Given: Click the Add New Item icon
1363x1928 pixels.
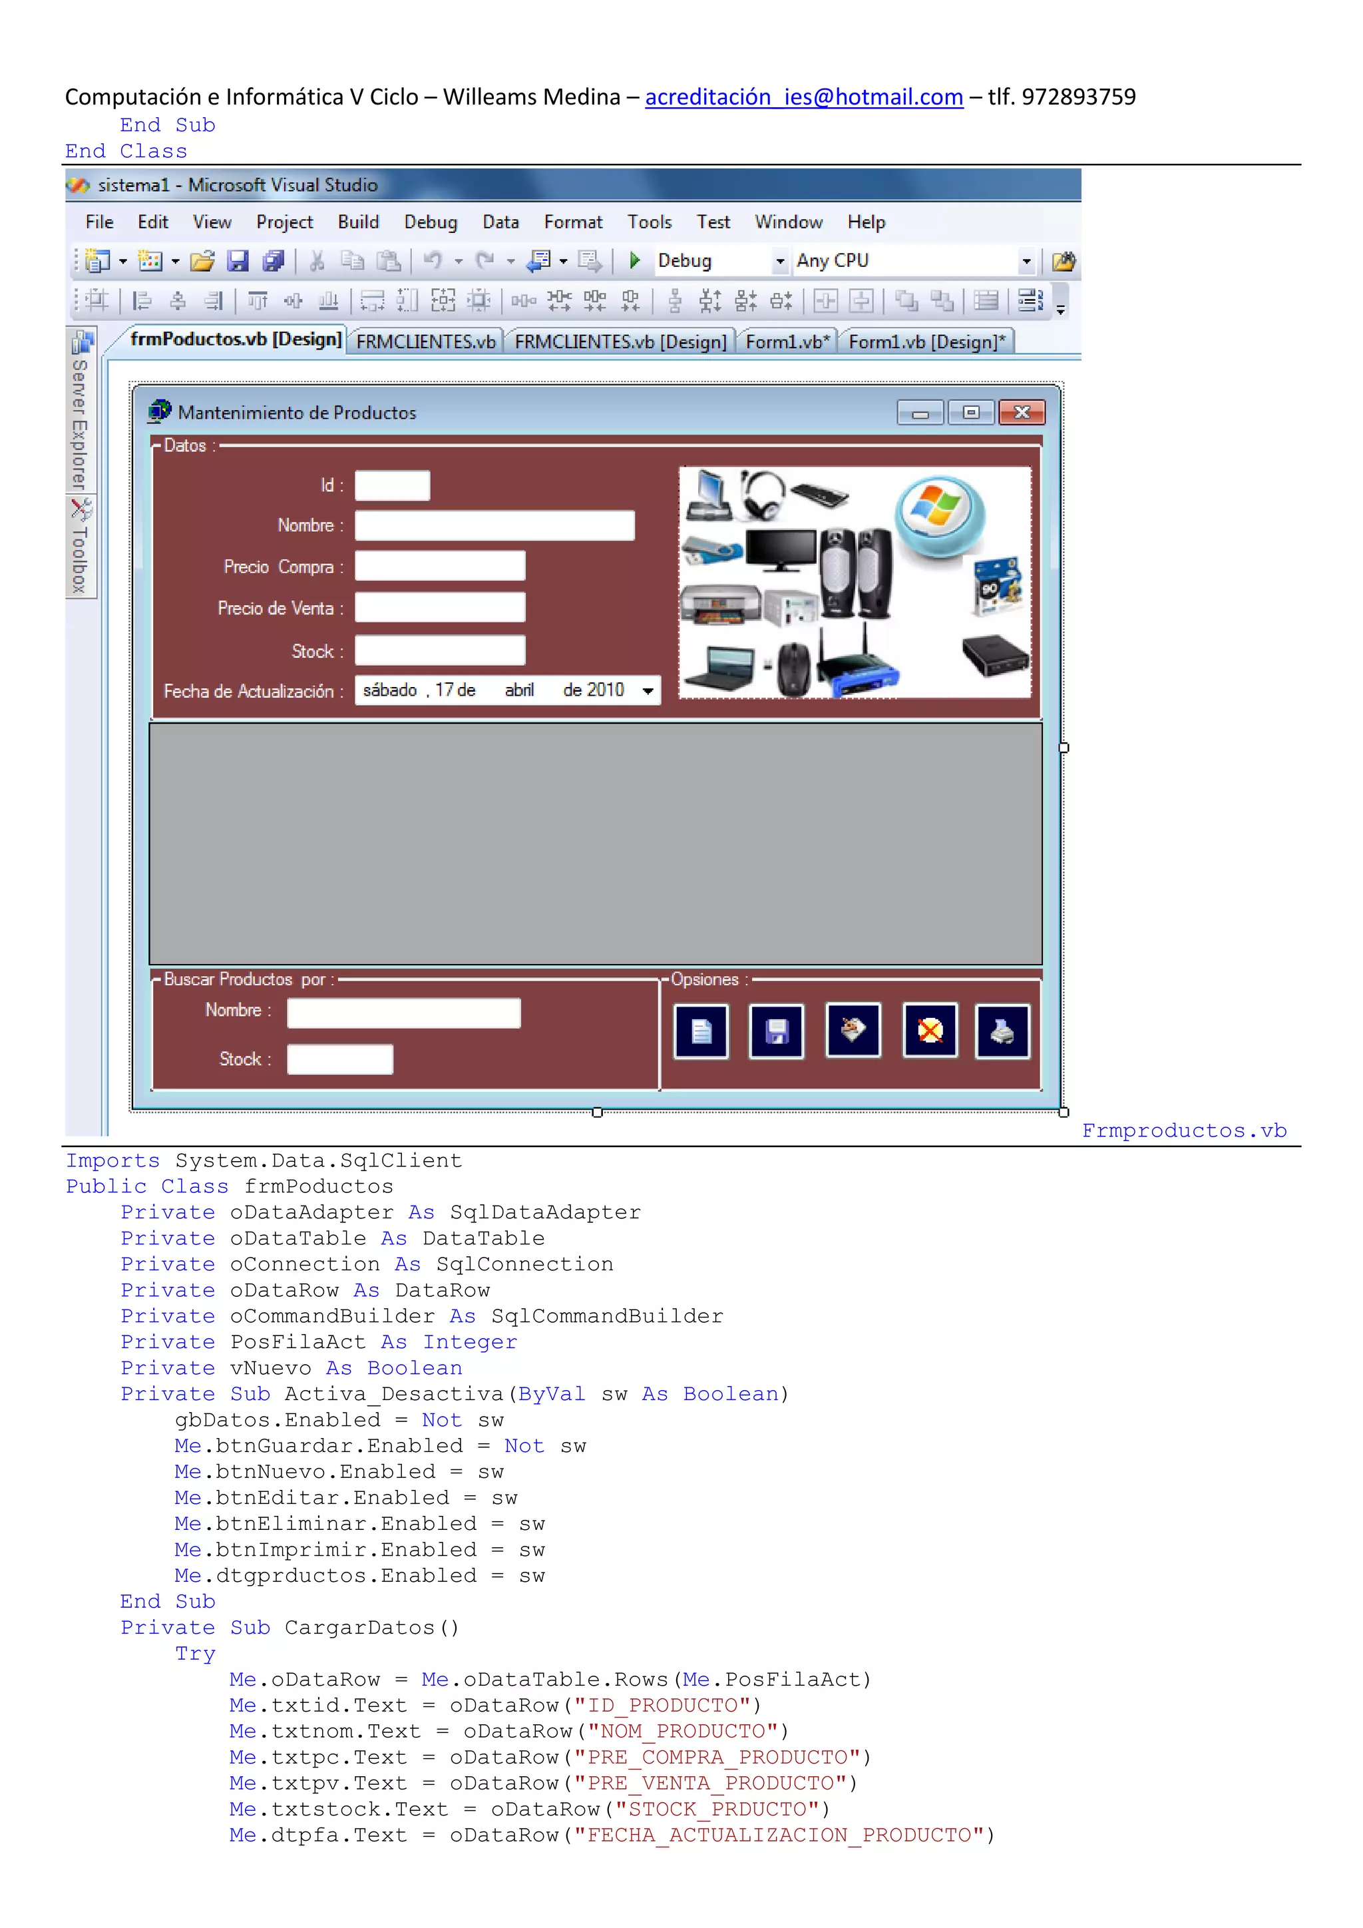Looking at the screenshot, I should pos(150,261).
